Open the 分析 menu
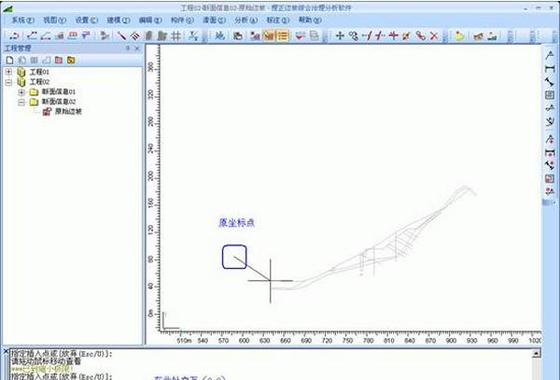The width and height of the screenshot is (560, 380). pyautogui.click(x=245, y=20)
